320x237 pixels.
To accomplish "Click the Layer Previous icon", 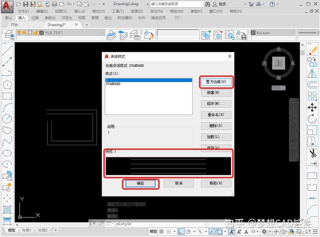I will coord(123,35).
